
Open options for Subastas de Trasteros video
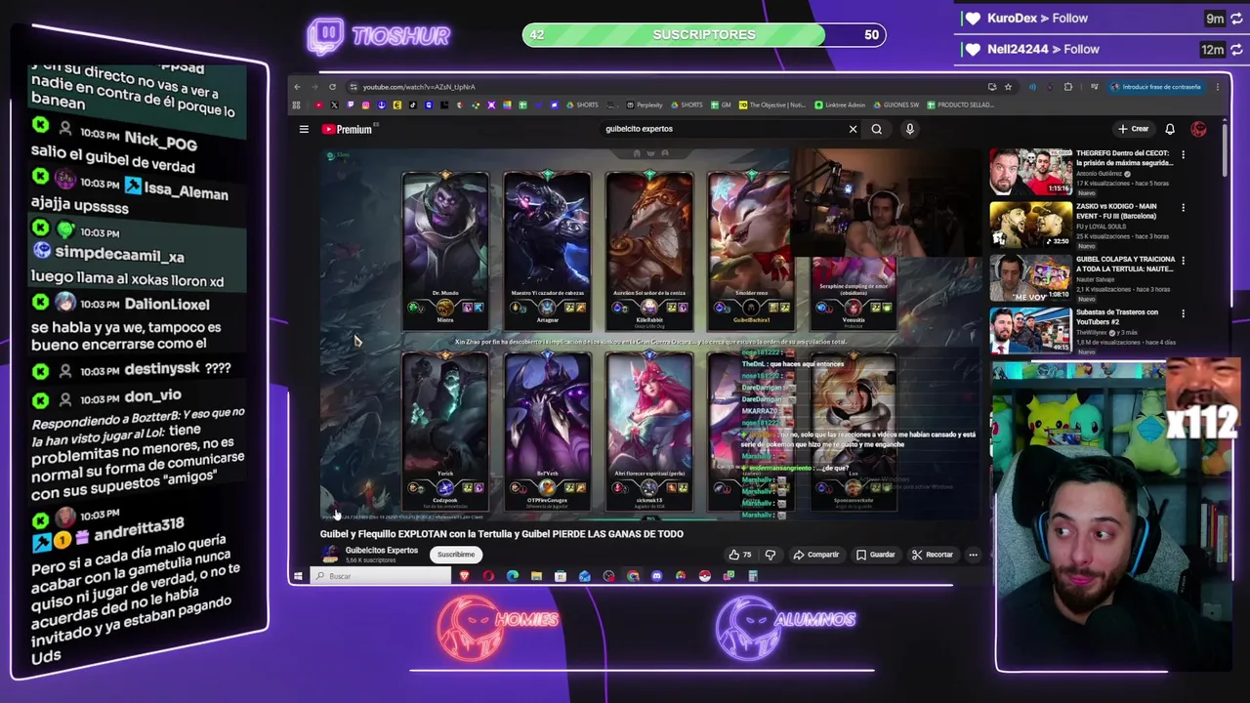coord(1183,313)
